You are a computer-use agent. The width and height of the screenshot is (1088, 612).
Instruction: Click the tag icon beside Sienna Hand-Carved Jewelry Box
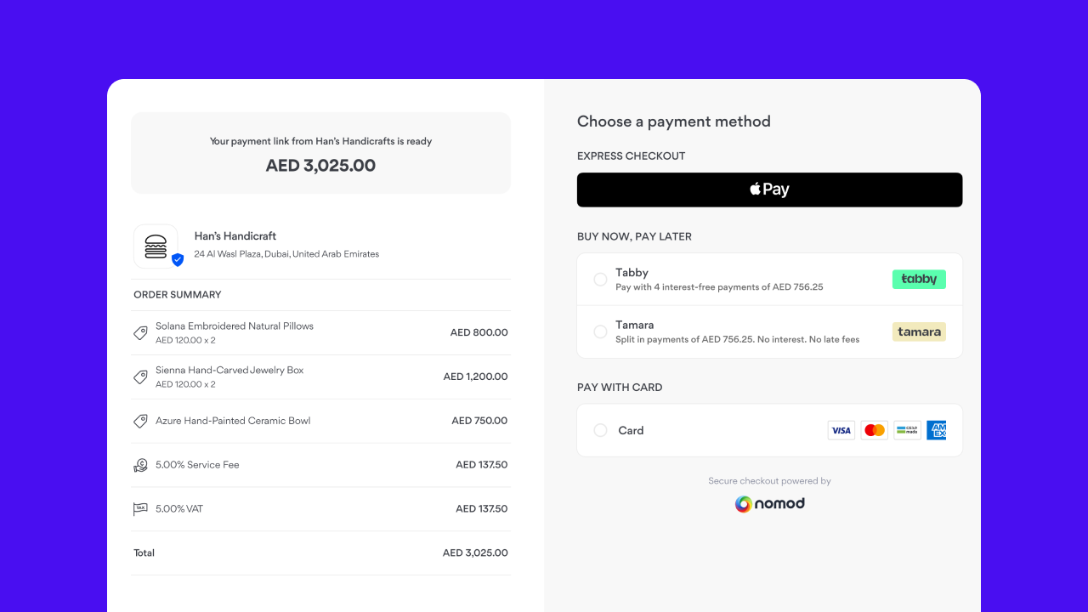141,377
